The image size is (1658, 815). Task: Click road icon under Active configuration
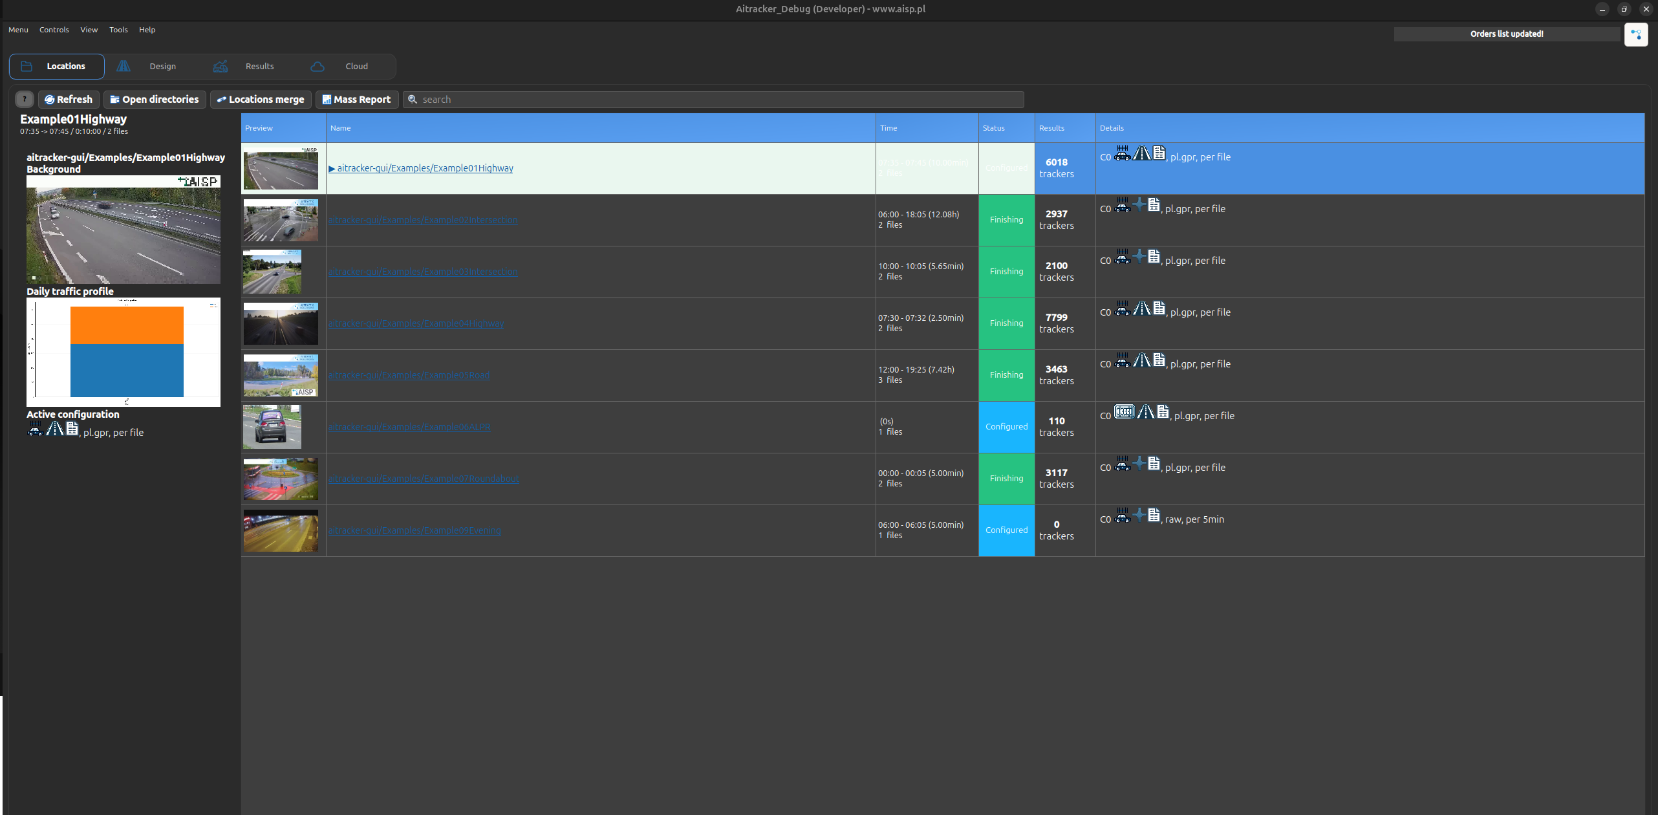coord(55,429)
